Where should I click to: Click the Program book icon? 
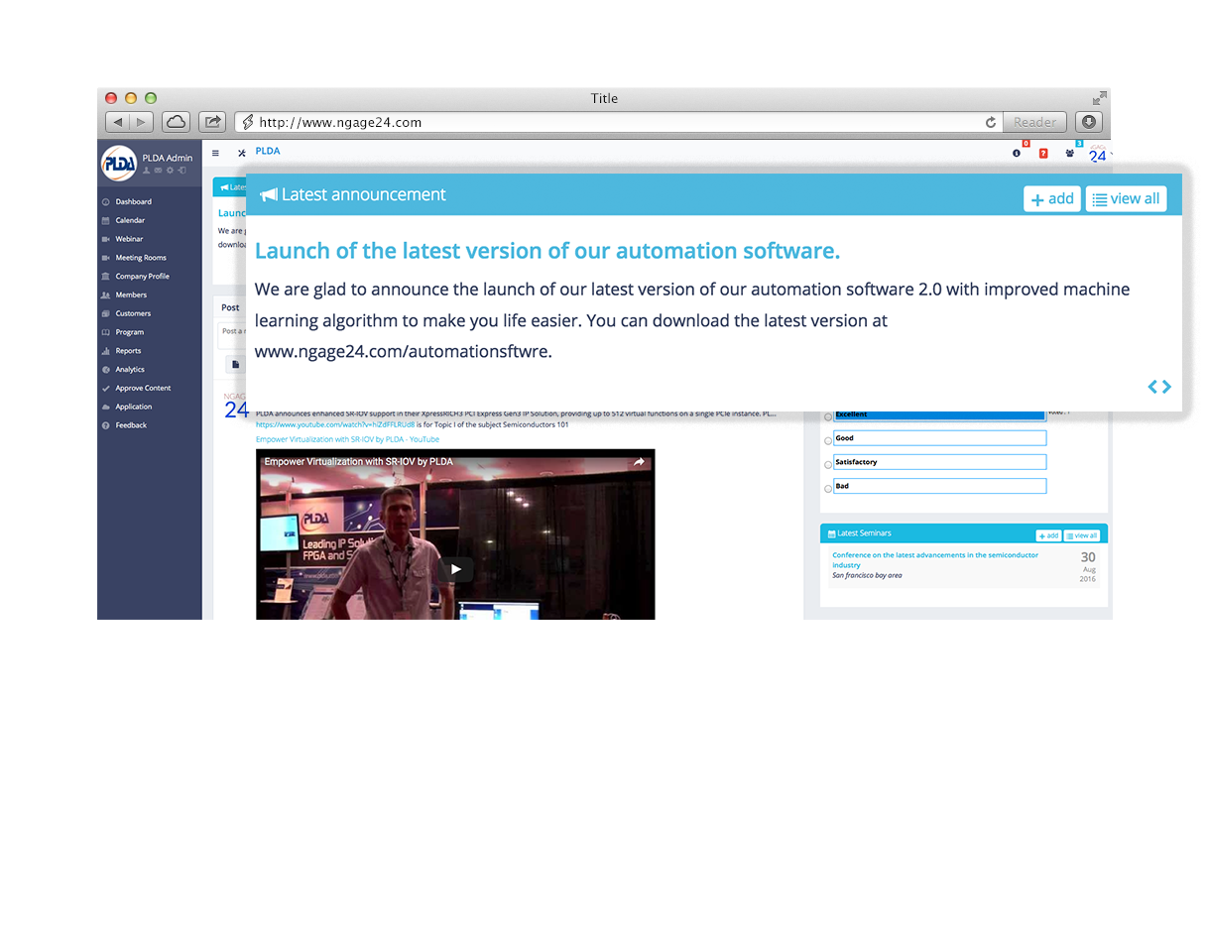point(105,332)
